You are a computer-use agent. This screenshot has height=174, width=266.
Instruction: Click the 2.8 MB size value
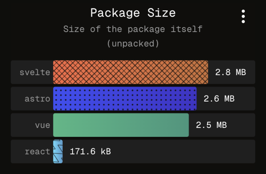point(230,72)
